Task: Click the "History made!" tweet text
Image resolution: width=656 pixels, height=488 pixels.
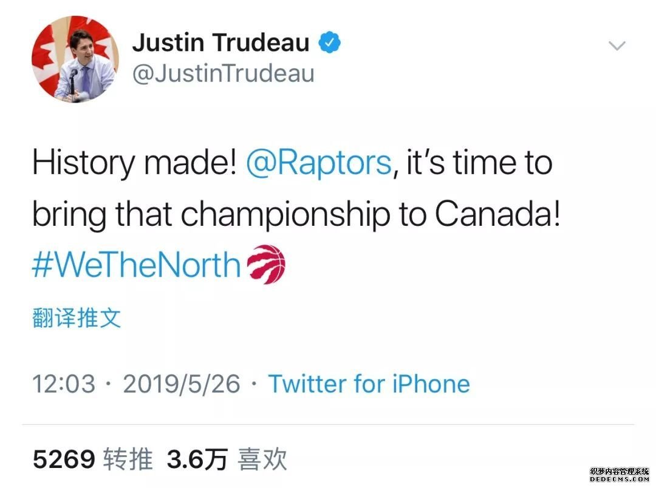Action: [134, 163]
